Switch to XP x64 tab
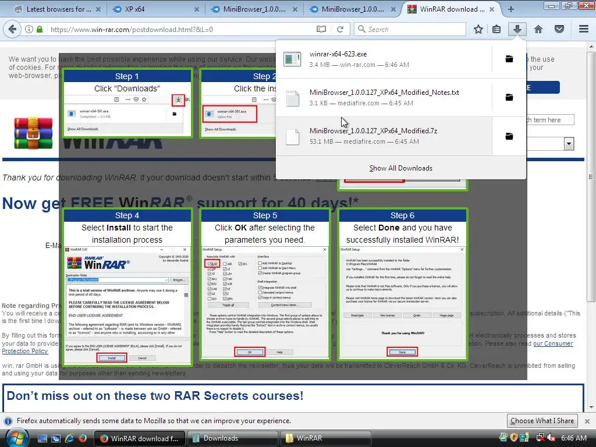The height and width of the screenshot is (447, 596). 156,9
